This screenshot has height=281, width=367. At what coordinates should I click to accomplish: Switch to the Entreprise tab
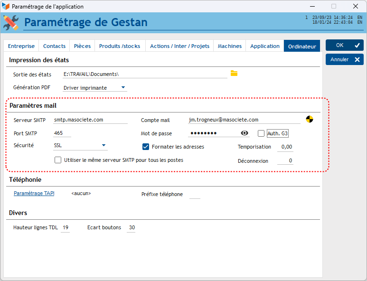(21, 46)
